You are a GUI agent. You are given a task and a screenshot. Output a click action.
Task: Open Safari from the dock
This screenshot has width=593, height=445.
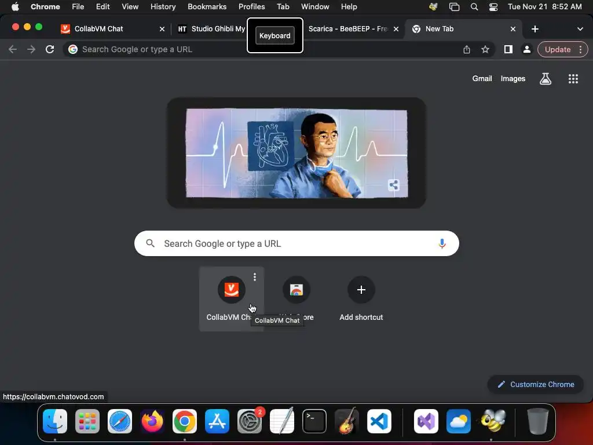pos(120,421)
